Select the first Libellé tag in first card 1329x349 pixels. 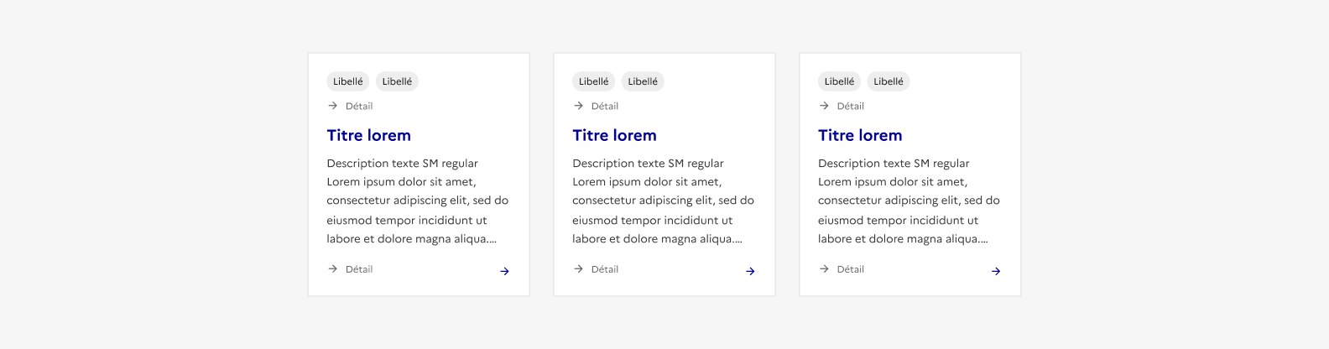click(347, 81)
